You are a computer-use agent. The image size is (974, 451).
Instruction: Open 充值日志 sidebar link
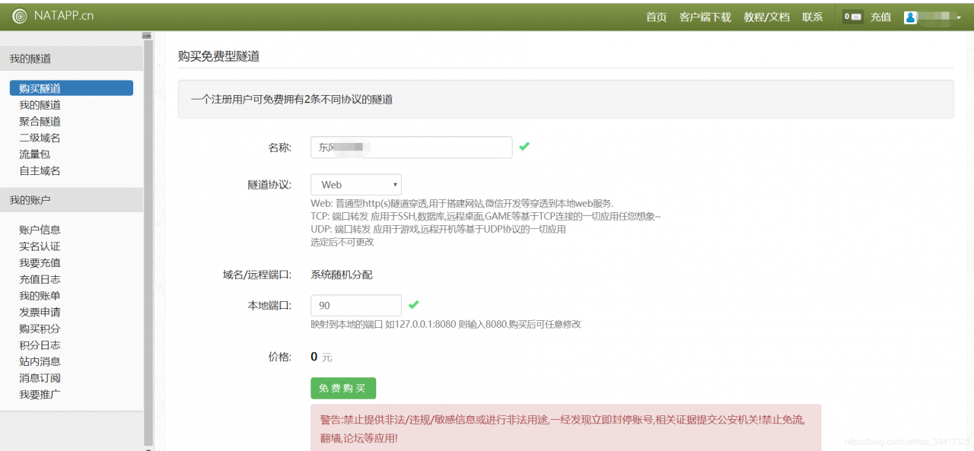[40, 279]
